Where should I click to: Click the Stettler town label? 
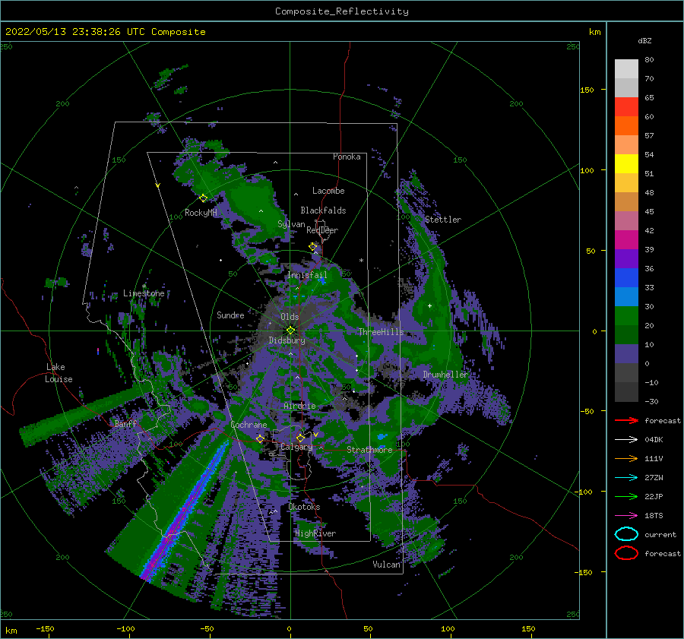(x=443, y=220)
